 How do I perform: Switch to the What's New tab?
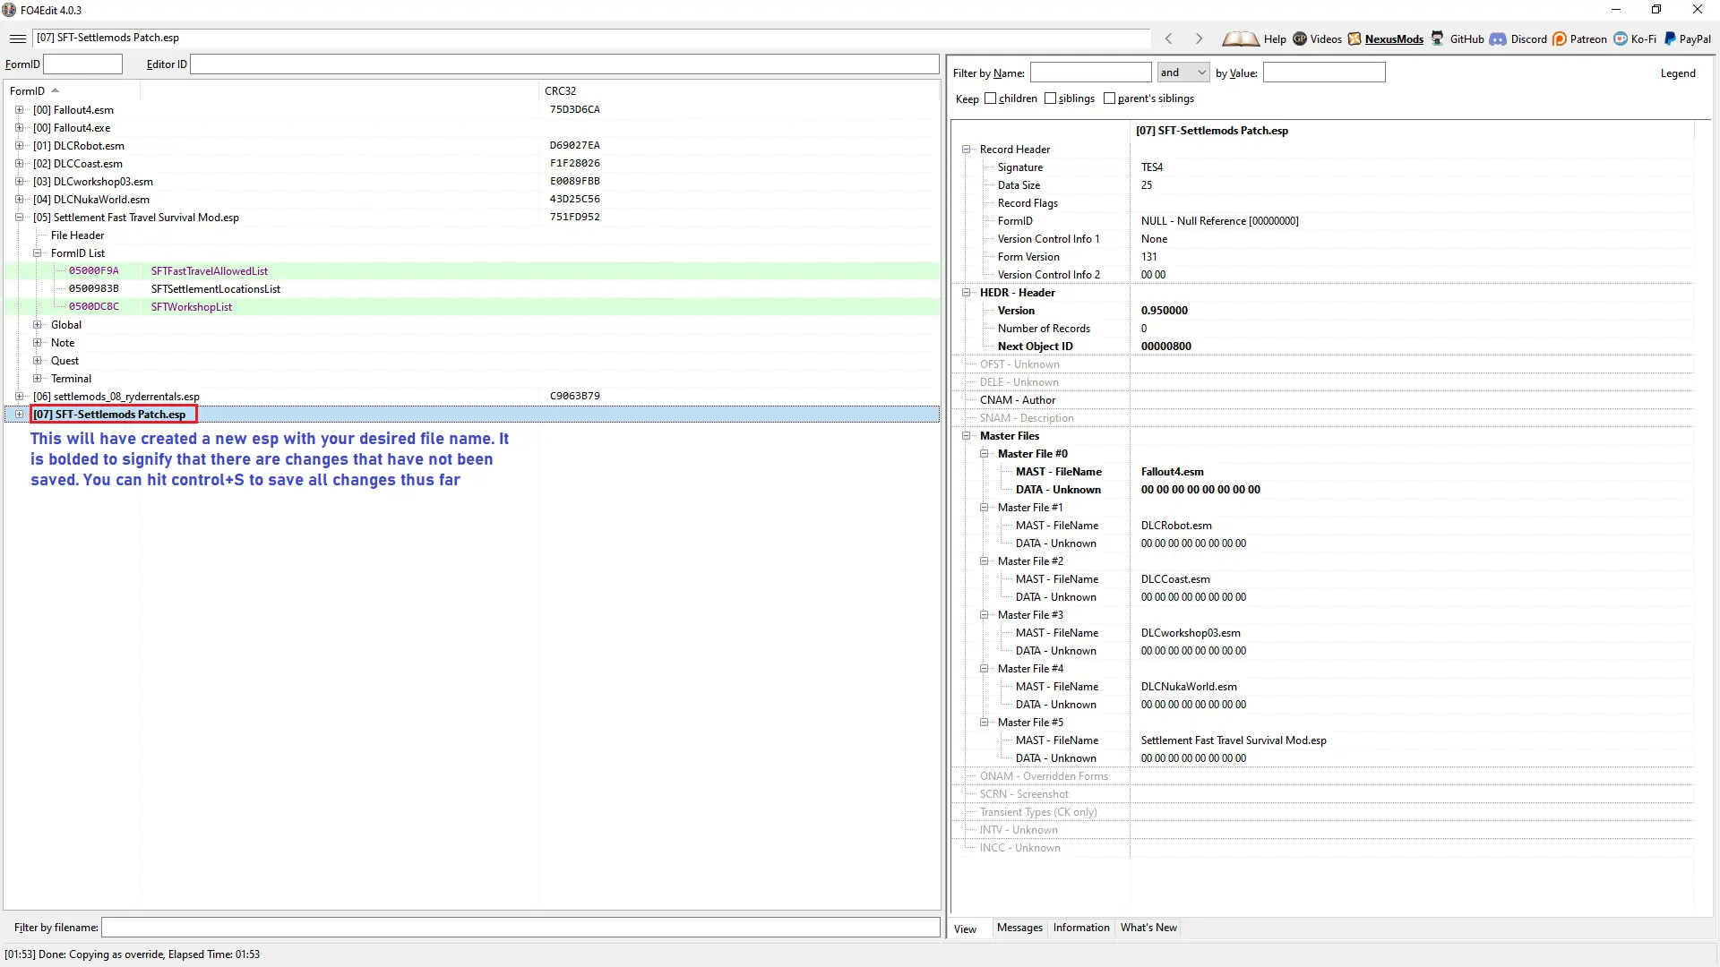pos(1148,928)
